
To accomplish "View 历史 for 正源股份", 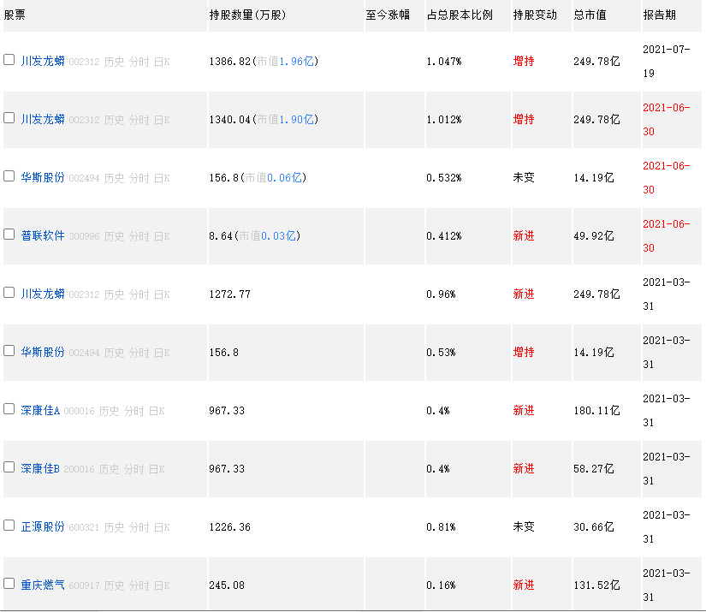I will (x=114, y=527).
